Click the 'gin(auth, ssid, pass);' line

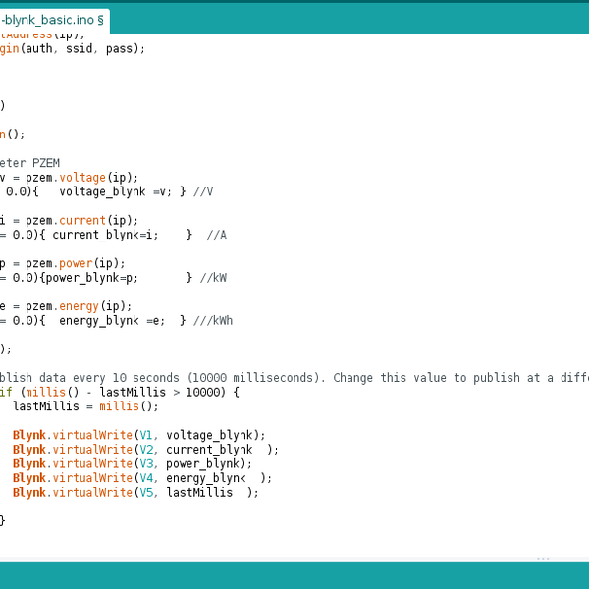pyautogui.click(x=73, y=48)
